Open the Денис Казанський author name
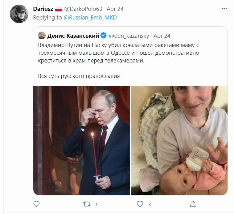234x214 pixels. click(73, 36)
